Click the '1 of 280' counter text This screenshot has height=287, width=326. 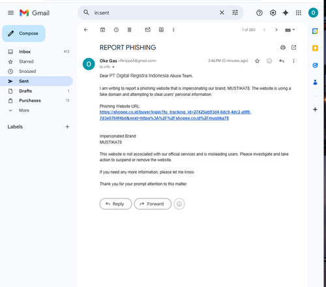pos(248,30)
